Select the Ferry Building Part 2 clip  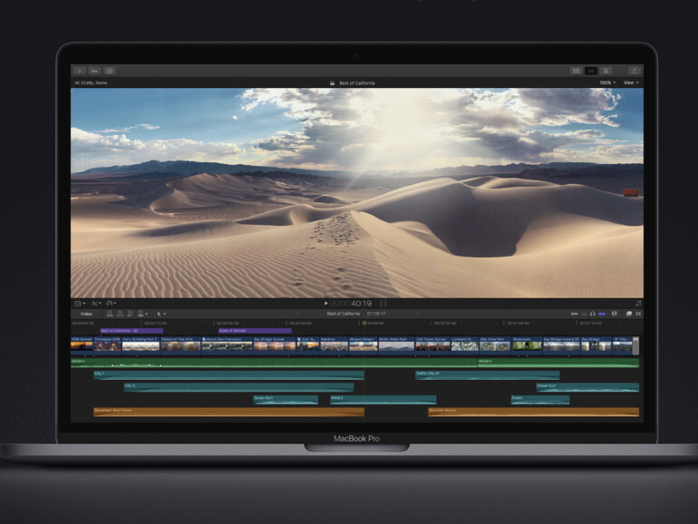pyautogui.click(x=141, y=345)
